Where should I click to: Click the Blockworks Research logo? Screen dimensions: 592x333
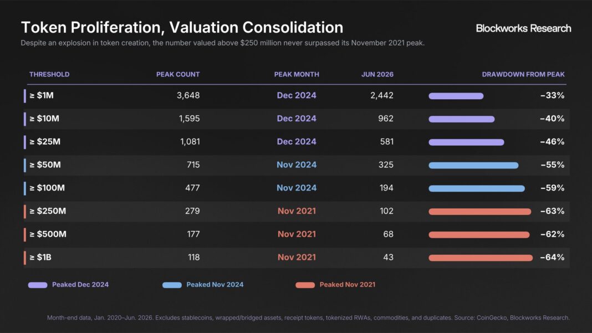click(523, 28)
